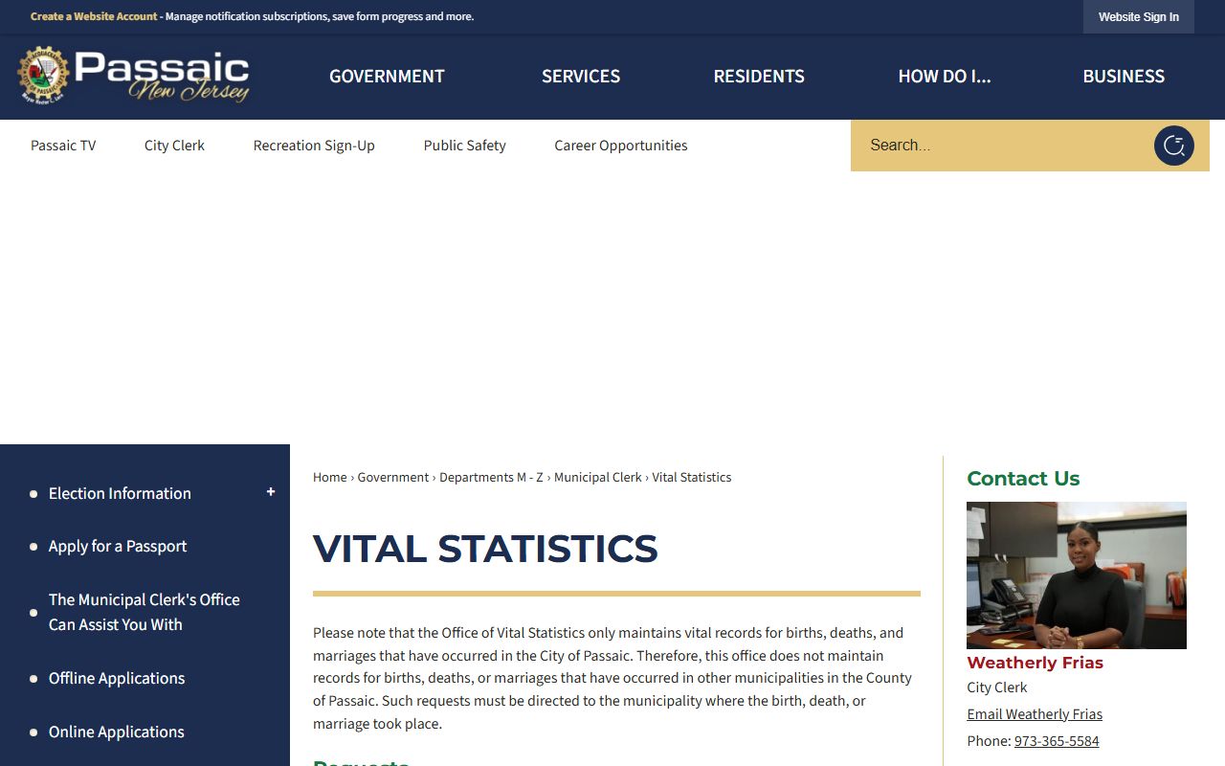
Task: Expand the Election Information submenu plus icon
Action: tap(271, 492)
